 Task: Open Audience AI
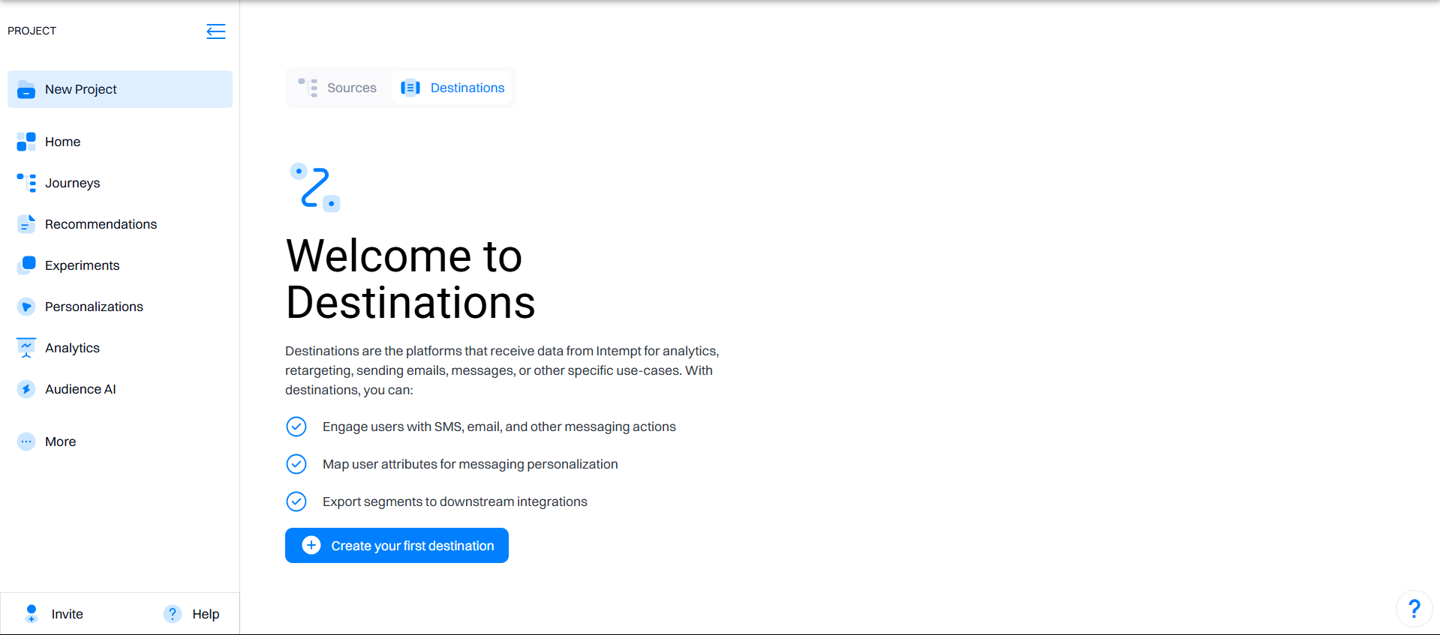[120, 389]
